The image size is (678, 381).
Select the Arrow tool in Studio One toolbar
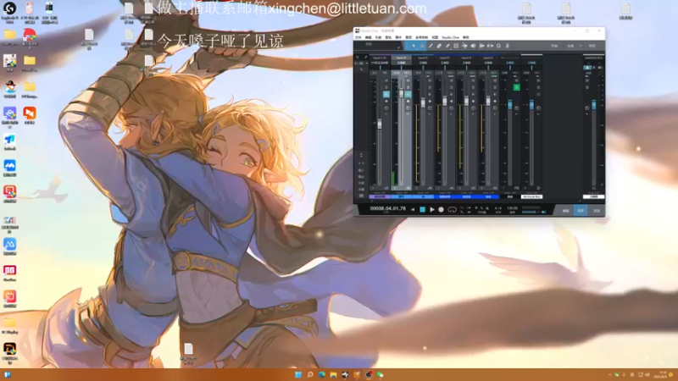[414, 46]
